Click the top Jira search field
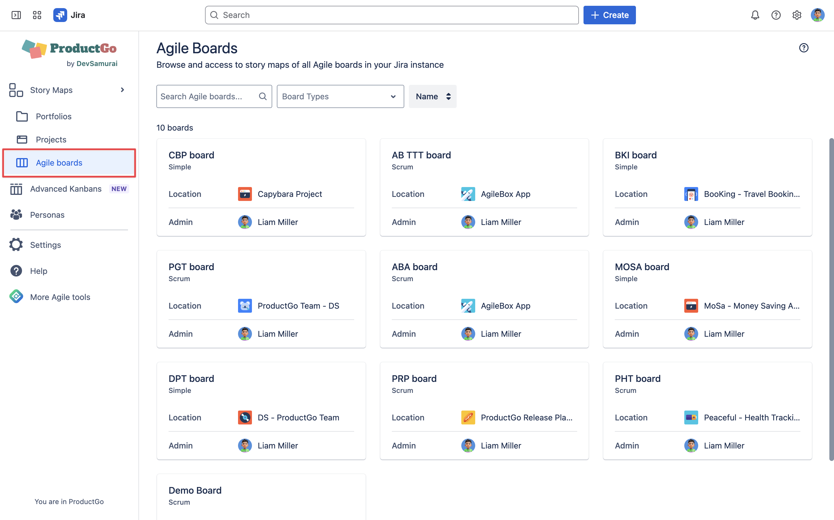This screenshot has height=520, width=834. click(392, 15)
